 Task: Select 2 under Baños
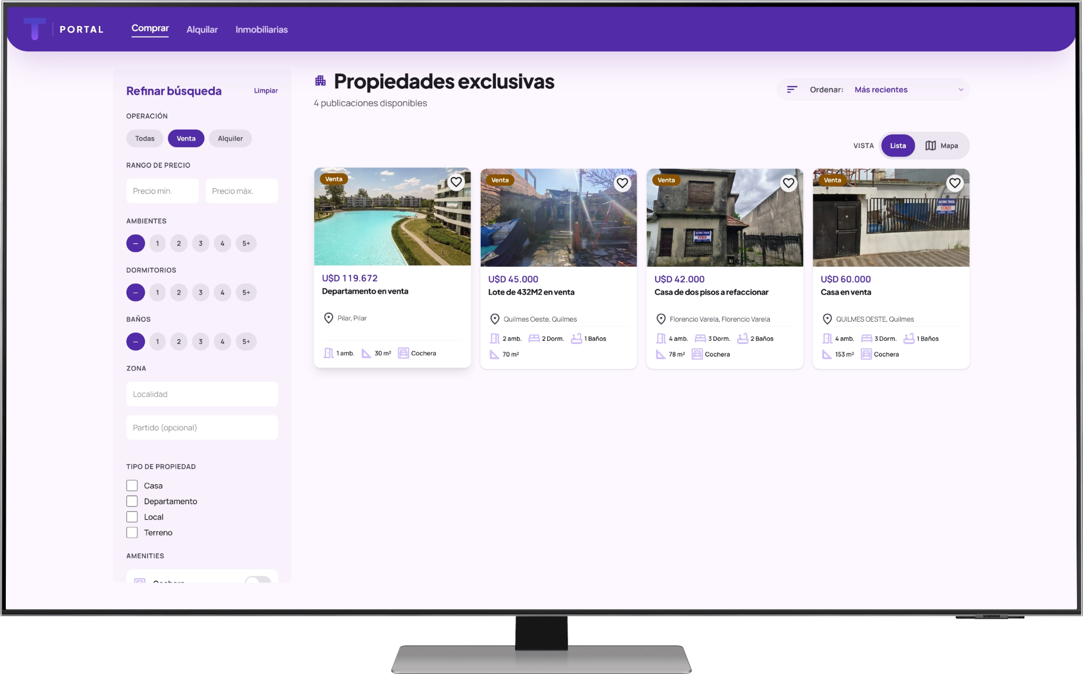(179, 342)
